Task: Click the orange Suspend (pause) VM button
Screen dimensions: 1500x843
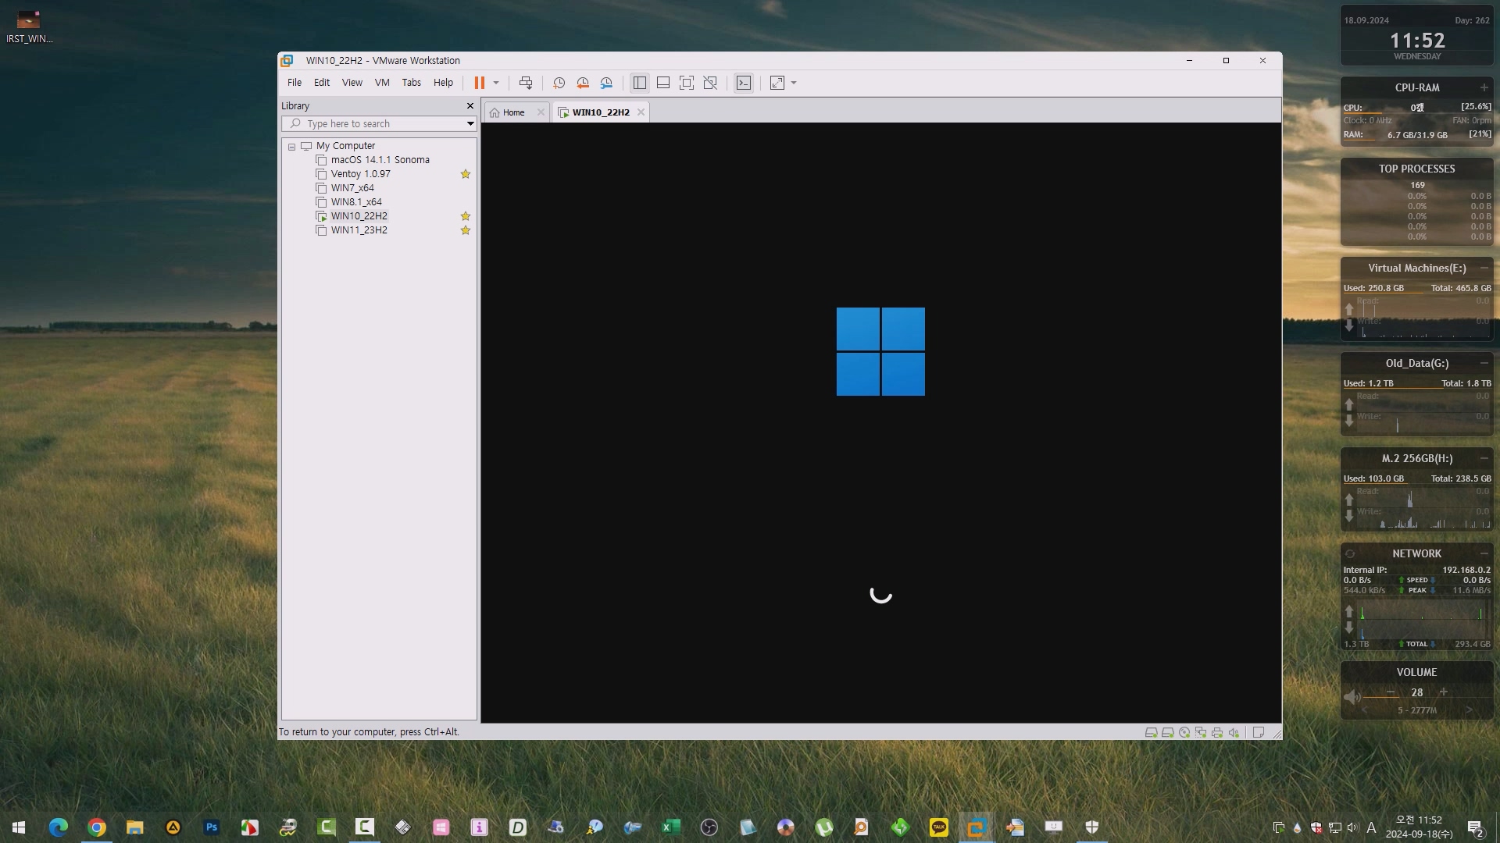Action: point(479,83)
